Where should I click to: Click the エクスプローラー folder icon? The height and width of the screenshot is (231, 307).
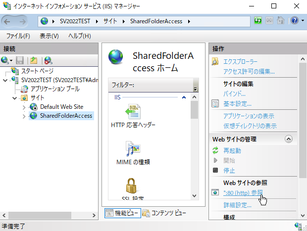(x=215, y=62)
